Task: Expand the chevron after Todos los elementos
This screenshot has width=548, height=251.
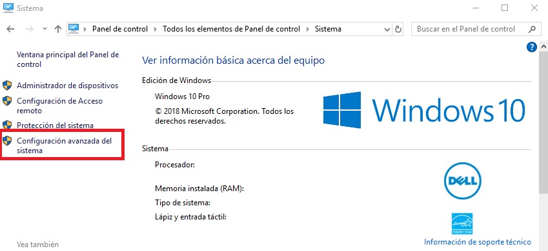Action: (x=307, y=29)
